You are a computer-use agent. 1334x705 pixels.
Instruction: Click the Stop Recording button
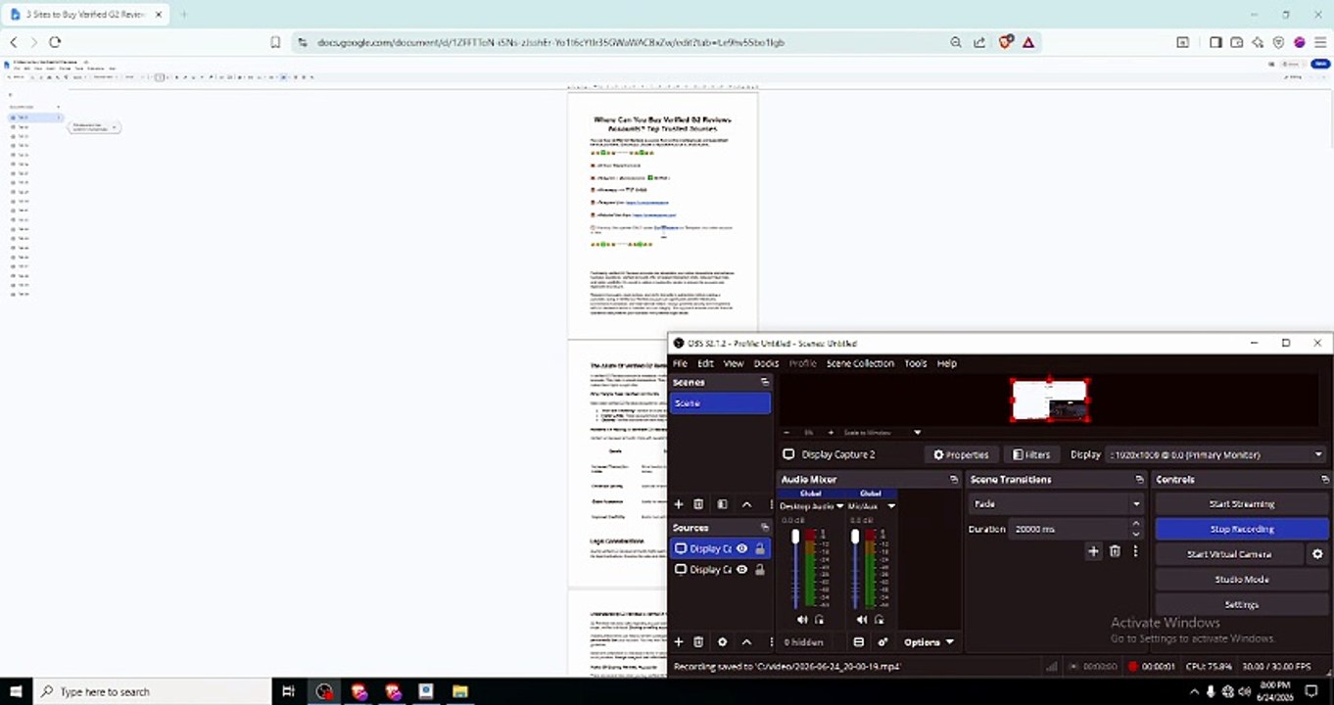tap(1241, 529)
